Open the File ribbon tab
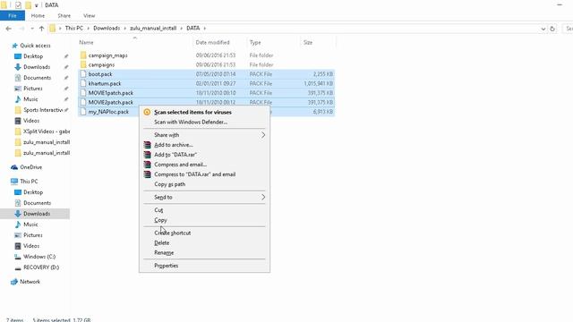This screenshot has height=322, width=573. point(13,16)
